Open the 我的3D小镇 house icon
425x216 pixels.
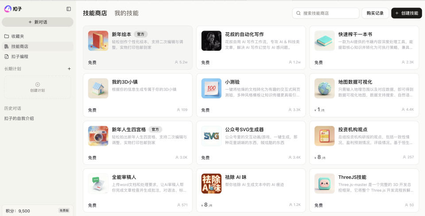click(x=98, y=88)
